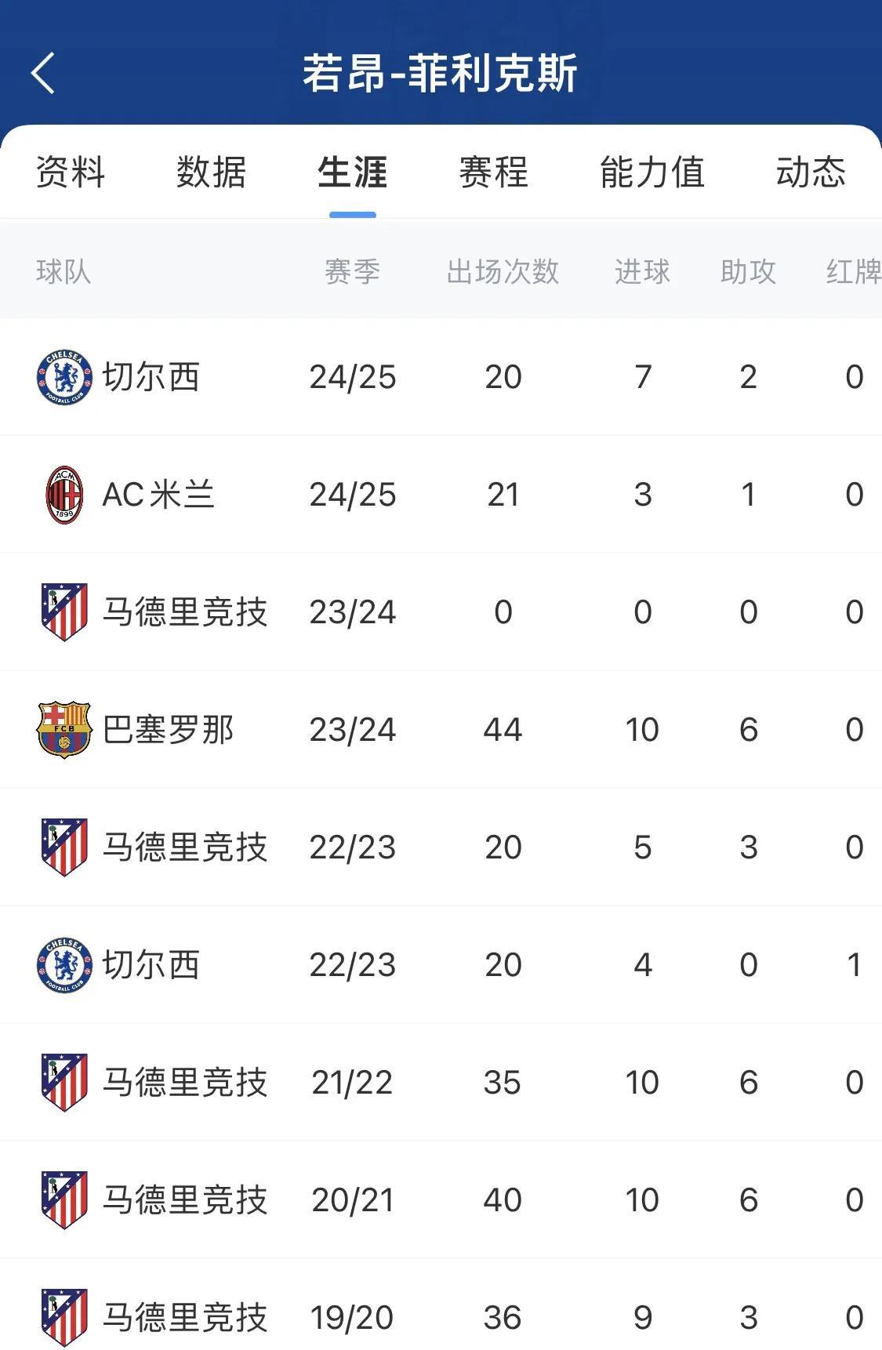Switch to the 资料 tab
The image size is (882, 1350).
(71, 172)
